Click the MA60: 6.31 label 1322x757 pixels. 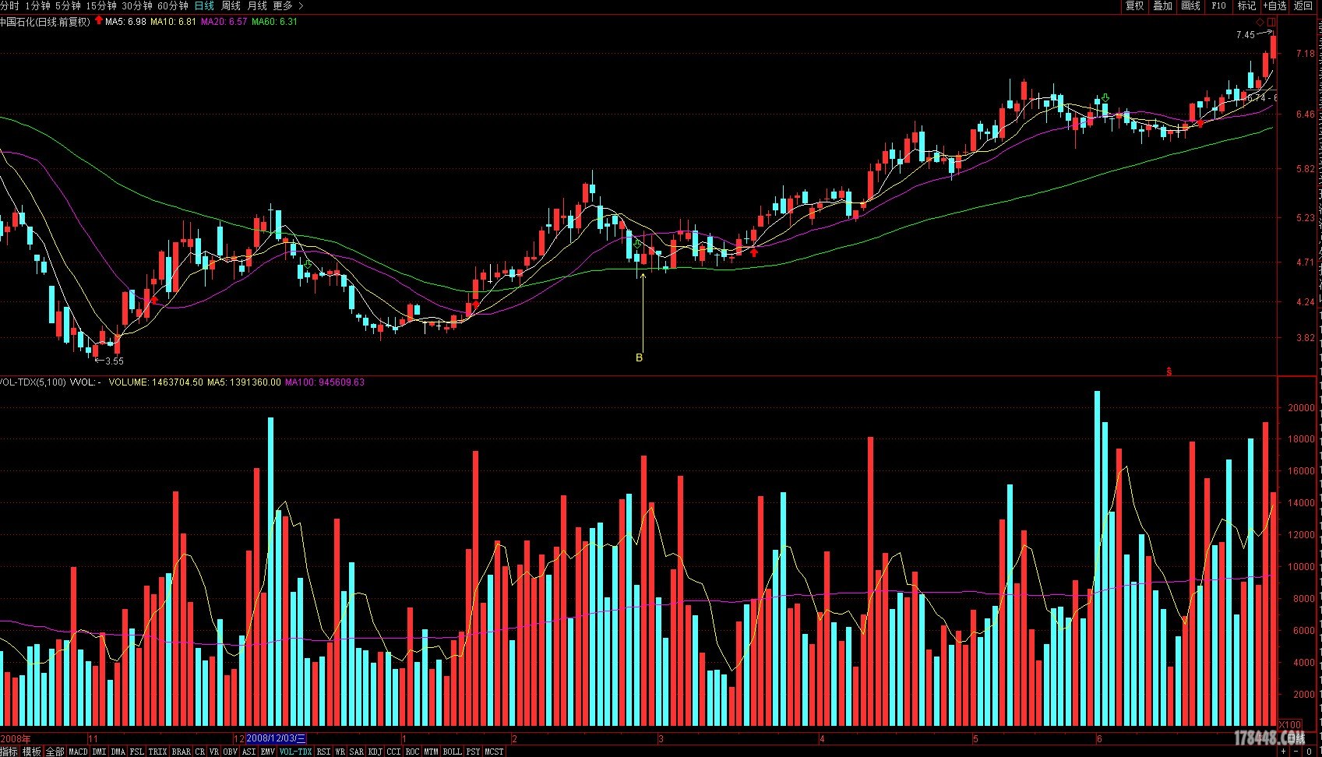[x=274, y=22]
